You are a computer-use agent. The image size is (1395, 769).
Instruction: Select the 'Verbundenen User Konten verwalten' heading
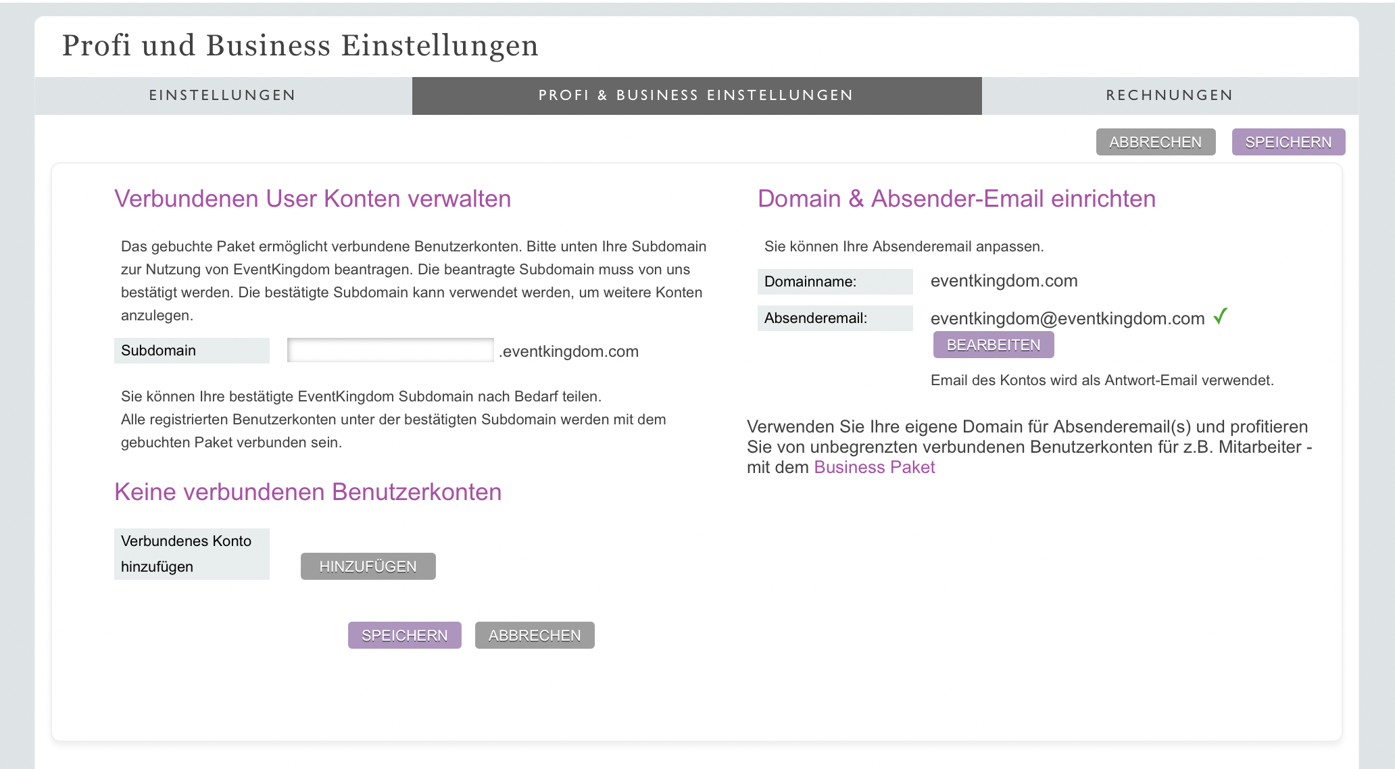[x=312, y=199]
